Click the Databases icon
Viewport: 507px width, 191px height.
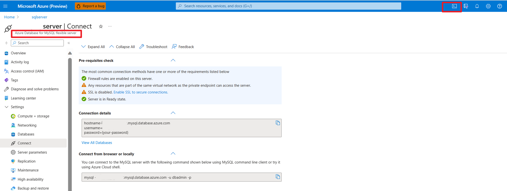(13, 134)
